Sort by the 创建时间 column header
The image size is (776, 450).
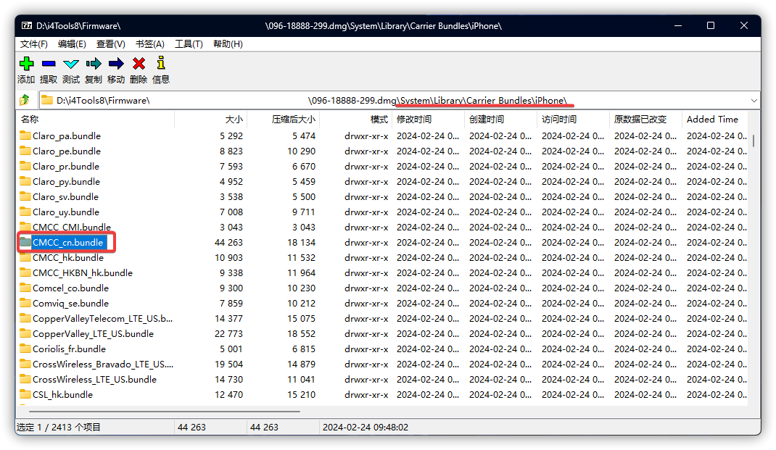click(501, 119)
